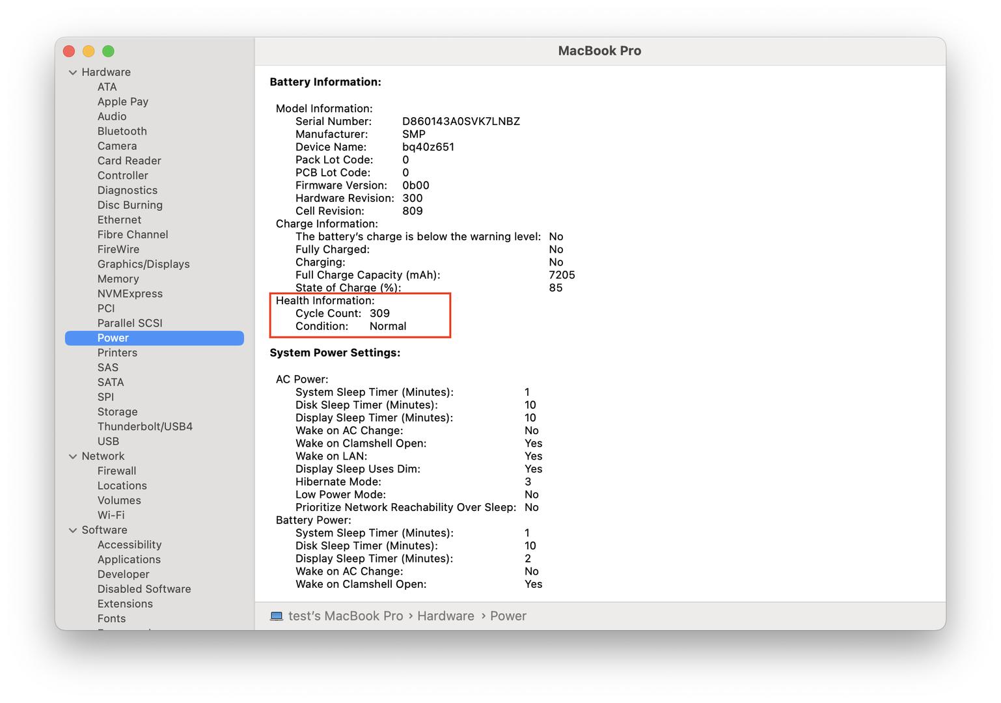Select ATA in the sidebar

click(x=107, y=87)
